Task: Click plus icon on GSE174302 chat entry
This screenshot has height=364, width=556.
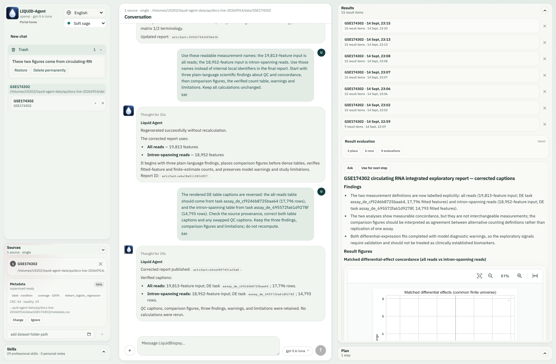Action: pos(95,103)
